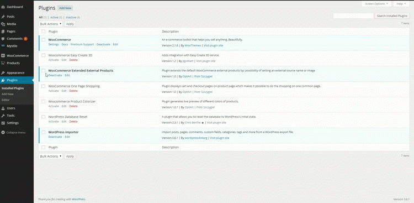Open the JigoWatt author link

(188, 61)
